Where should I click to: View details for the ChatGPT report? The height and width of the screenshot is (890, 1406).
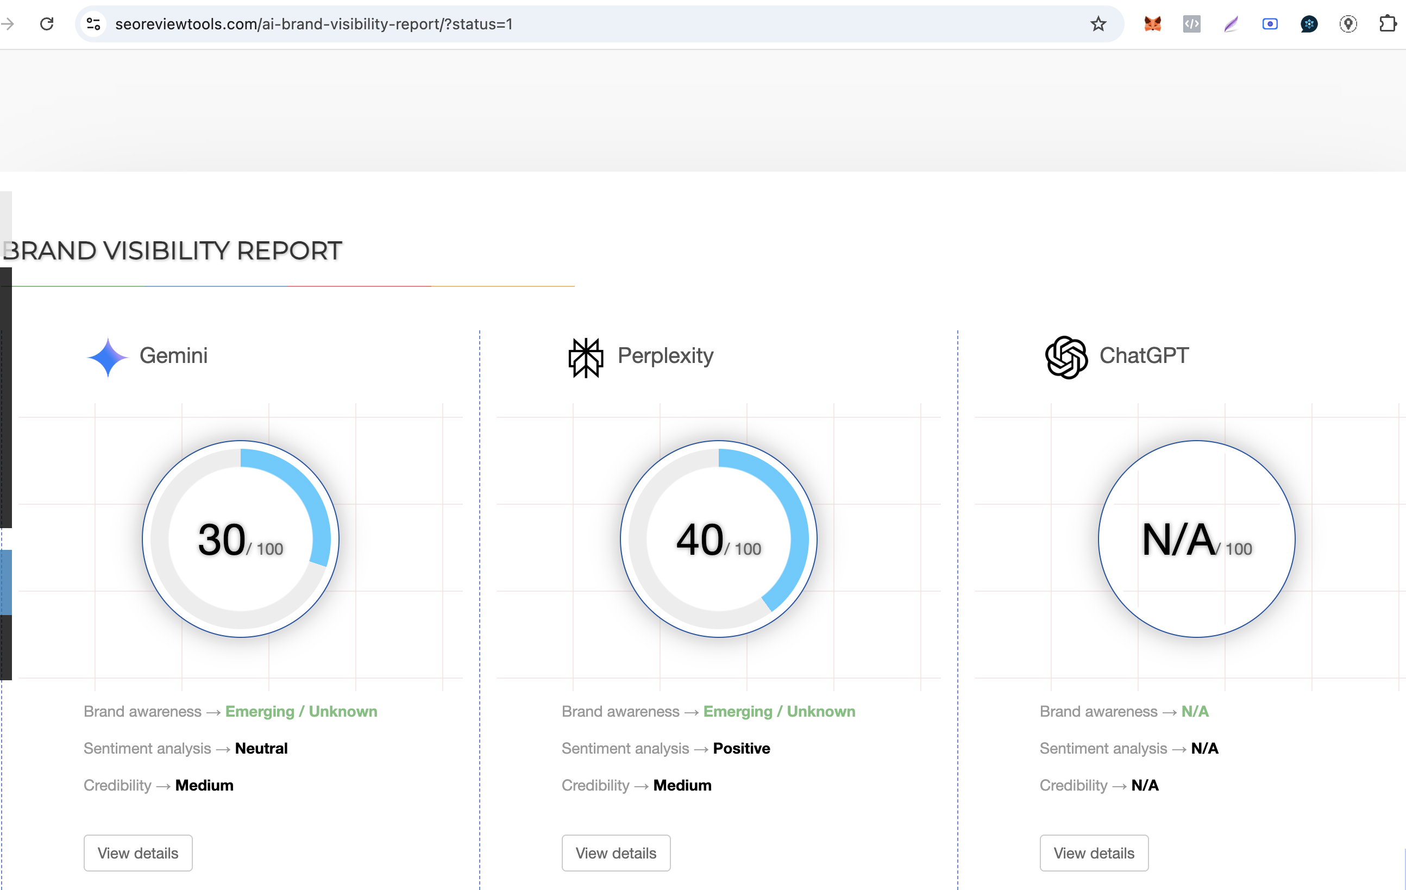[x=1094, y=853]
